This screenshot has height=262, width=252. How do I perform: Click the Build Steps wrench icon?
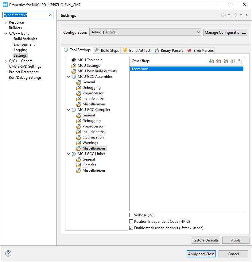pos(97,50)
